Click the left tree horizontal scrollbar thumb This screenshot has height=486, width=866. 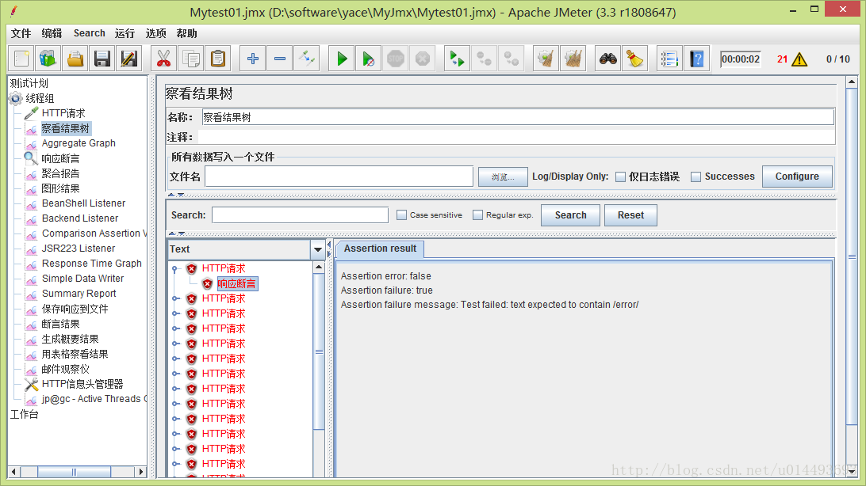pyautogui.click(x=74, y=472)
